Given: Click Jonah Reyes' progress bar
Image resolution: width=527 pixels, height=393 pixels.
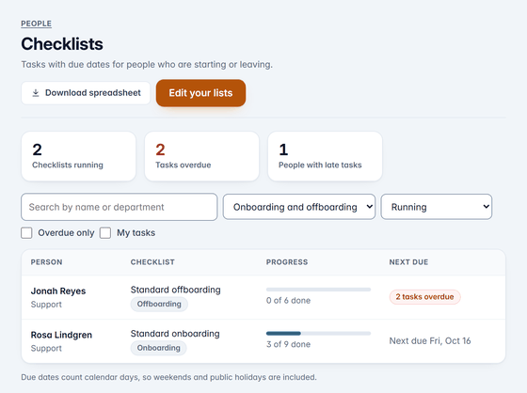Looking at the screenshot, I should click(318, 290).
